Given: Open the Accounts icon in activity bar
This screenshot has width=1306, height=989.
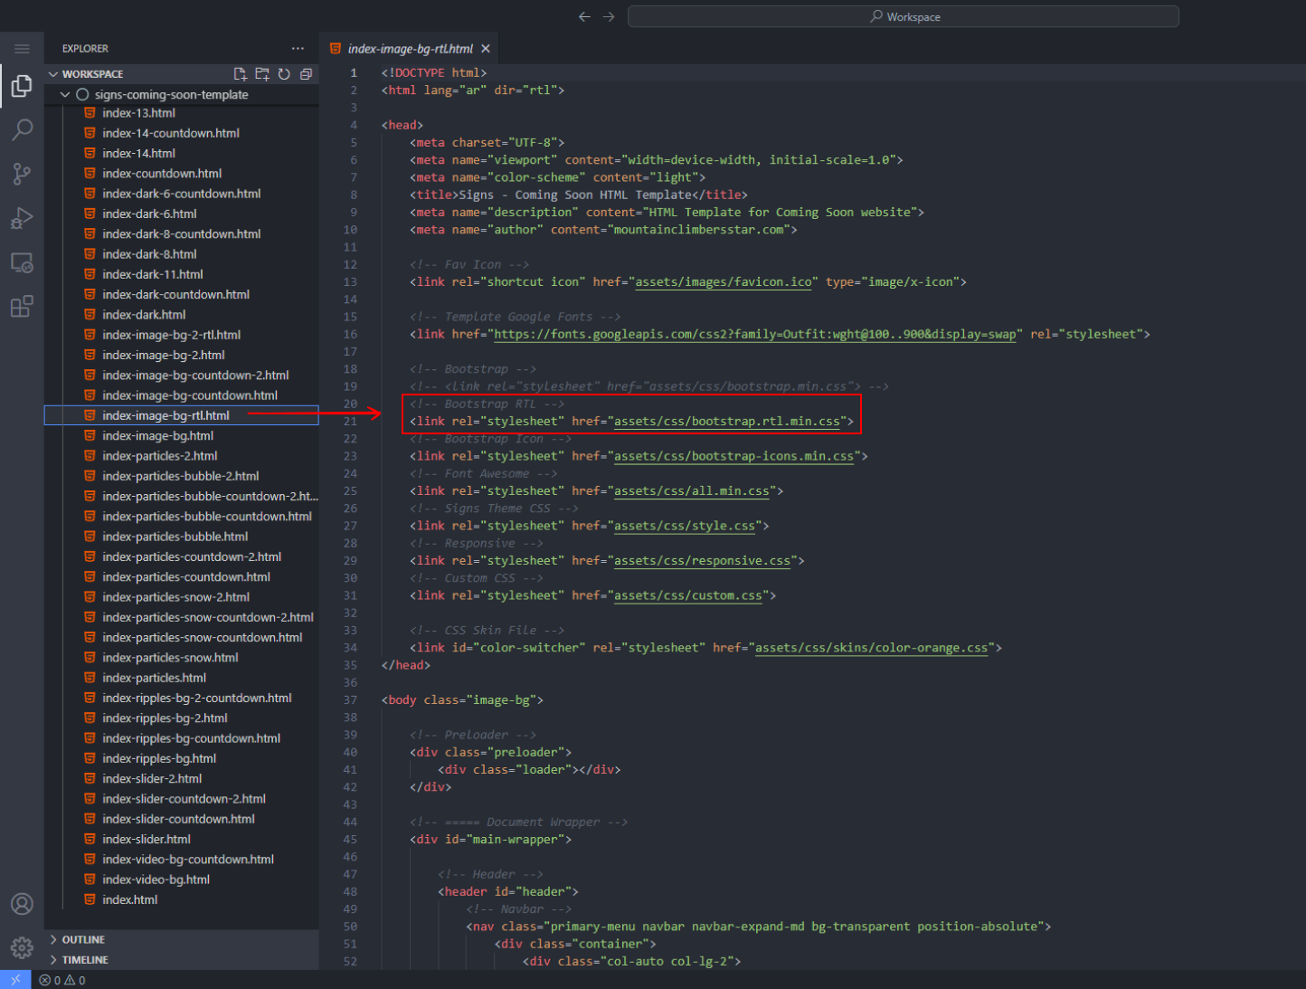Looking at the screenshot, I should click(22, 904).
